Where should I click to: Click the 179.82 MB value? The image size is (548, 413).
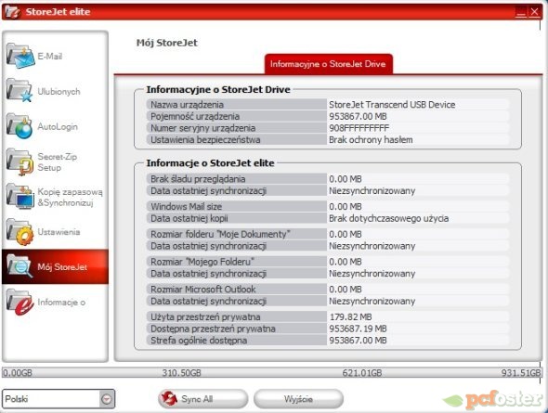click(351, 317)
